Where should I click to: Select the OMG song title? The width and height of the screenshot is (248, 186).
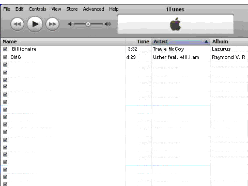(x=16, y=57)
